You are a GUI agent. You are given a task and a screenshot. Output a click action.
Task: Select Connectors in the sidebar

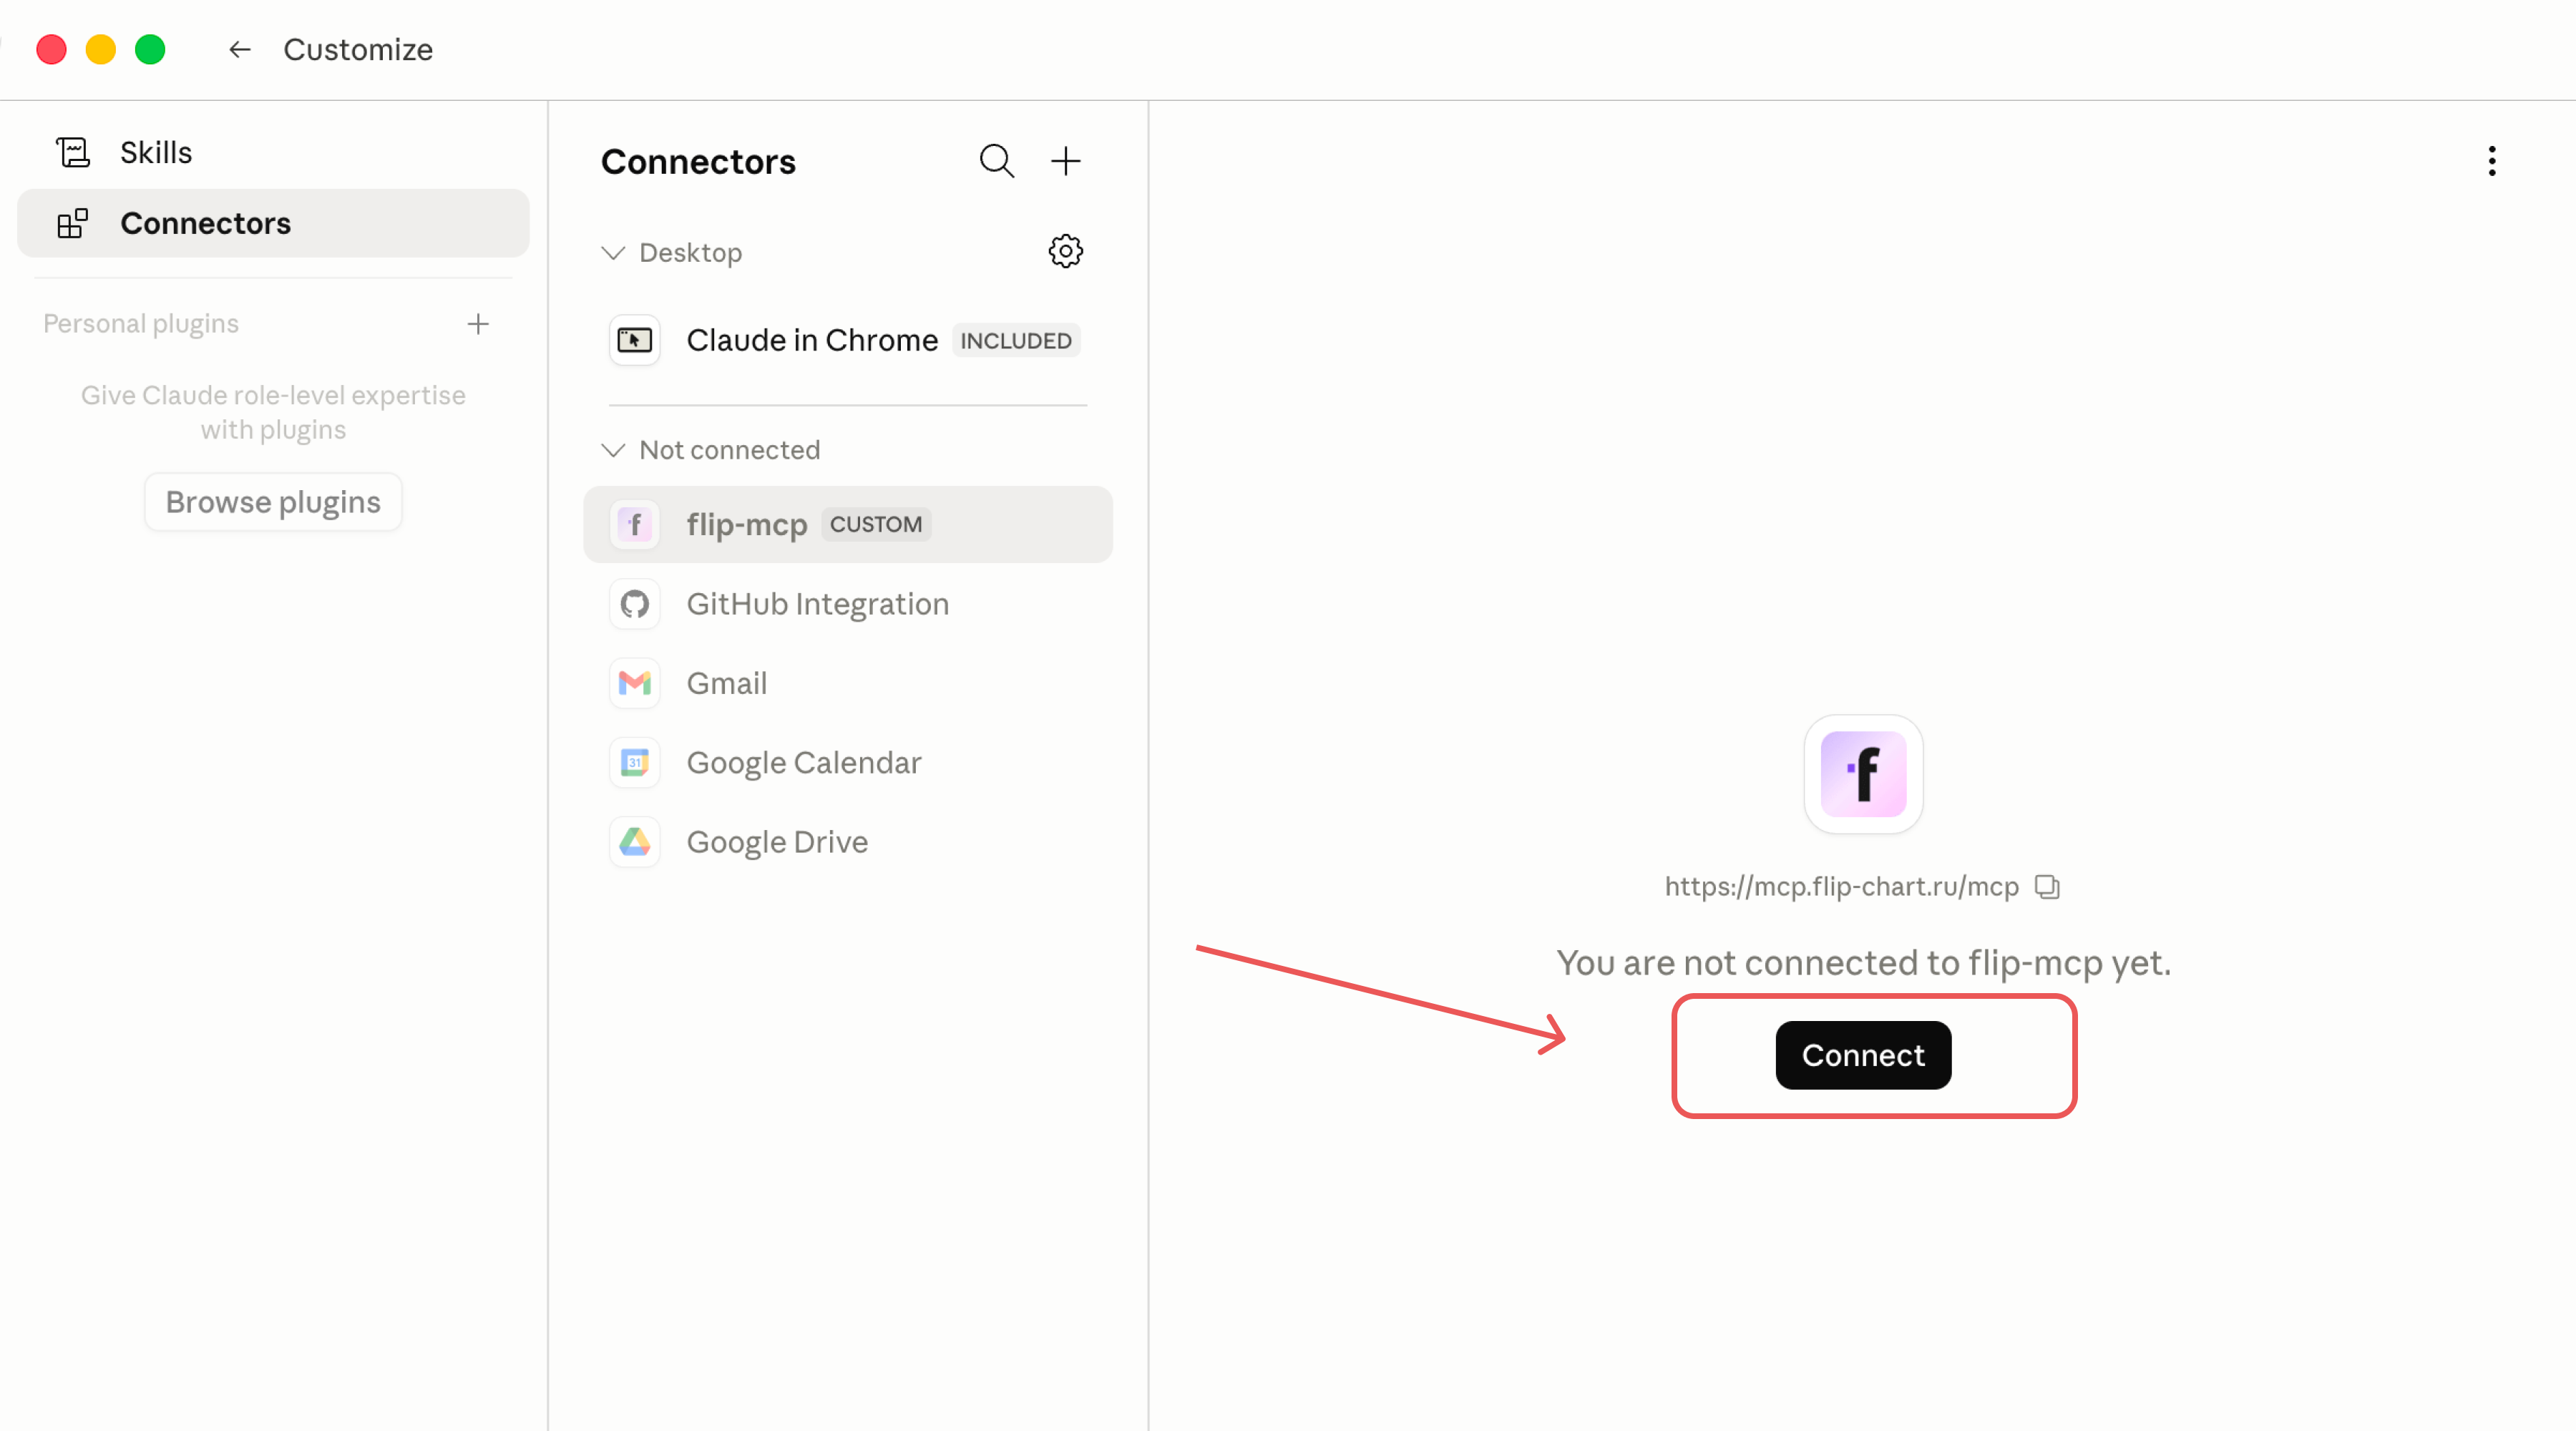(273, 223)
